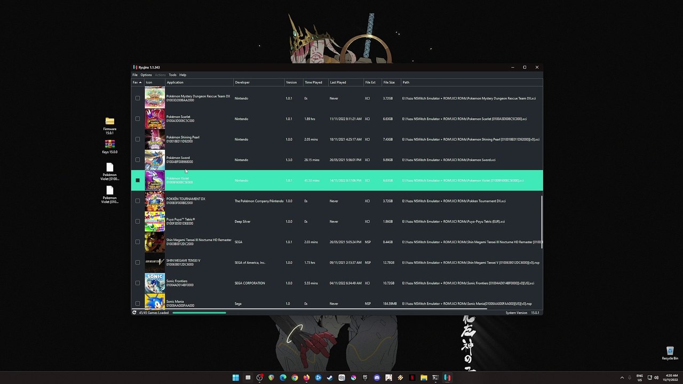
Task: Expand hidden system tray icons chevron
Action: (x=622, y=378)
